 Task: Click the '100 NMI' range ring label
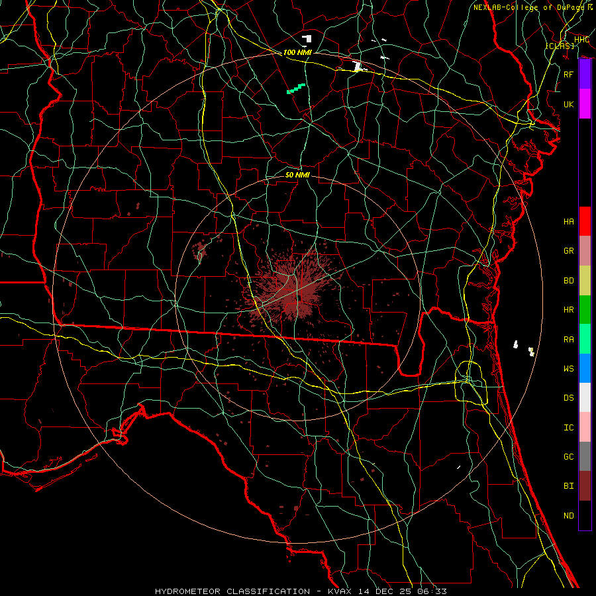297,52
